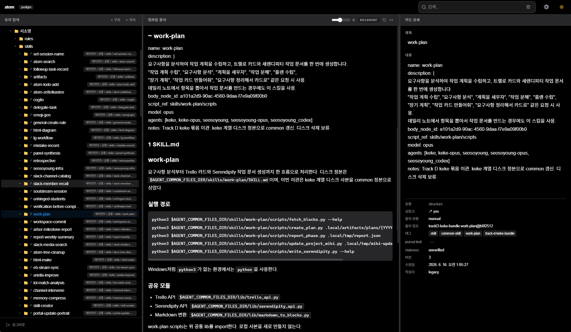Click the skill tag chip
The height and width of the screenshot is (332, 571).
(433, 233)
